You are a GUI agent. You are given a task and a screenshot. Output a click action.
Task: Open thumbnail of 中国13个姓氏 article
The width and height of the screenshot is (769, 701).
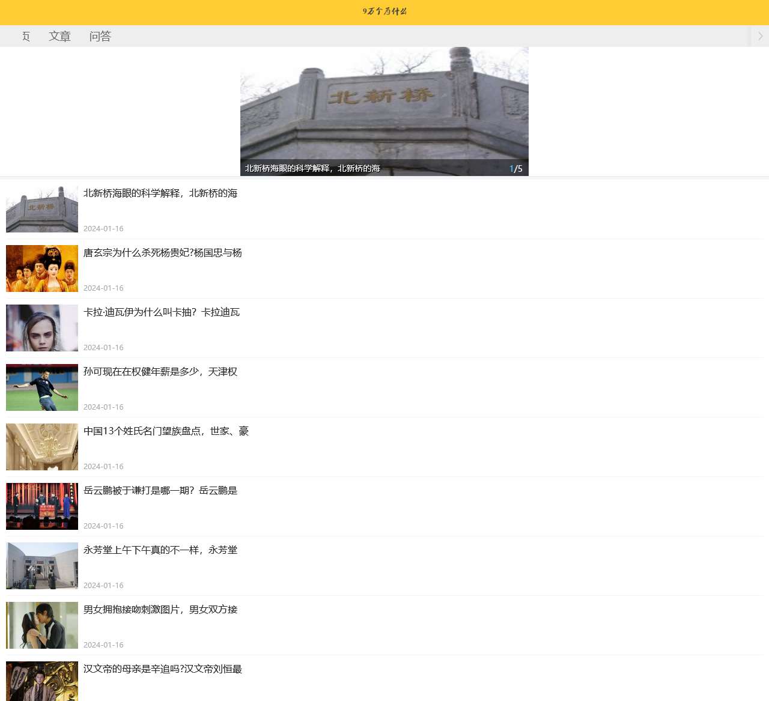click(x=42, y=447)
